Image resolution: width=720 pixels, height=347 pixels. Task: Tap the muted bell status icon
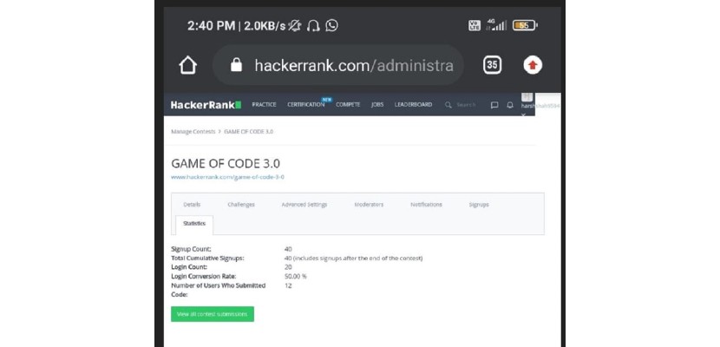(x=295, y=26)
